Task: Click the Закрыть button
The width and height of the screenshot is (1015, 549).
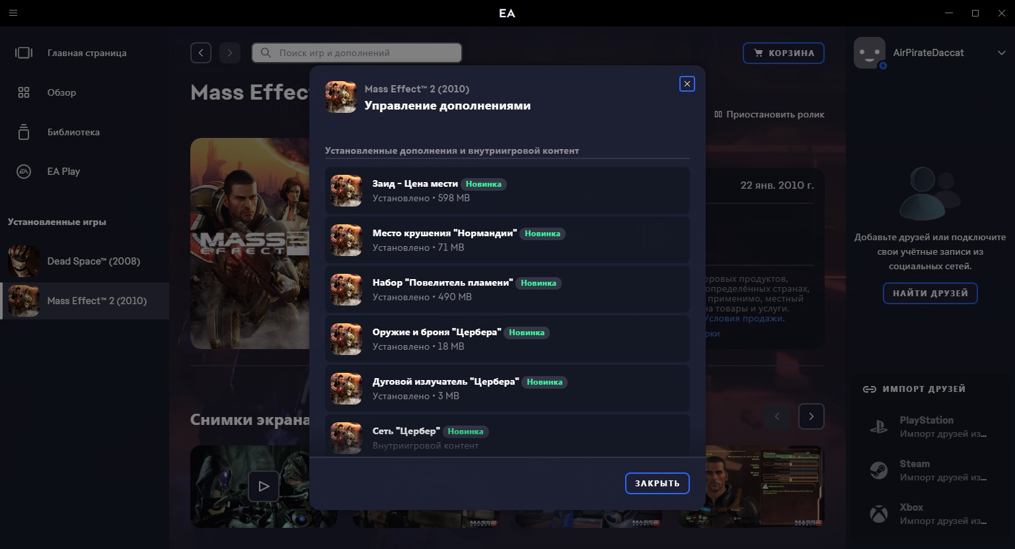Action: [657, 483]
